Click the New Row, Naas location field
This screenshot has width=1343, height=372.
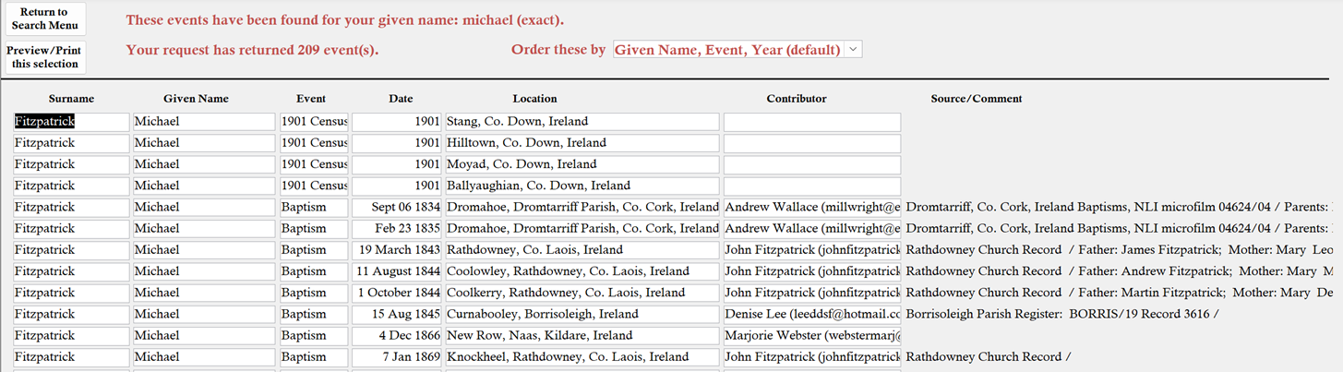pos(582,335)
